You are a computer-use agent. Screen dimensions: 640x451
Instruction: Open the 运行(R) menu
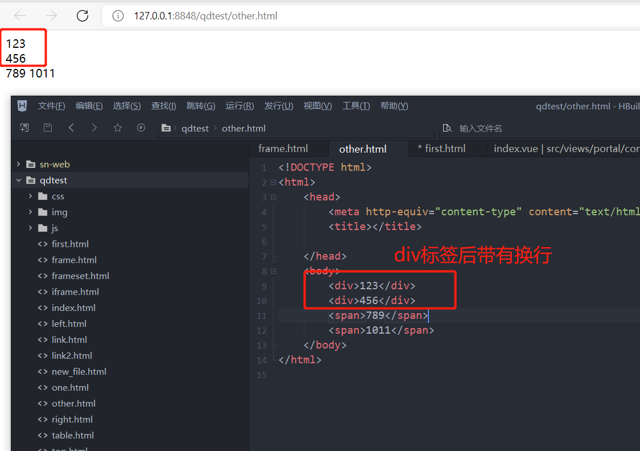pos(240,106)
